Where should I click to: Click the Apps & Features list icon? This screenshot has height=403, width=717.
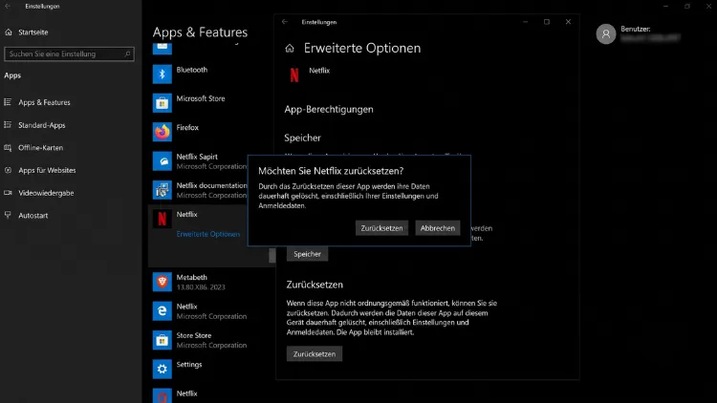pyautogui.click(x=8, y=102)
